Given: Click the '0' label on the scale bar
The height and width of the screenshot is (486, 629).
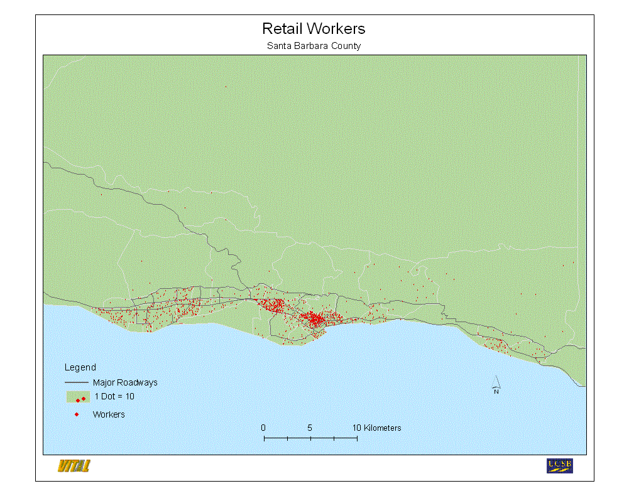Looking at the screenshot, I should click(x=263, y=428).
